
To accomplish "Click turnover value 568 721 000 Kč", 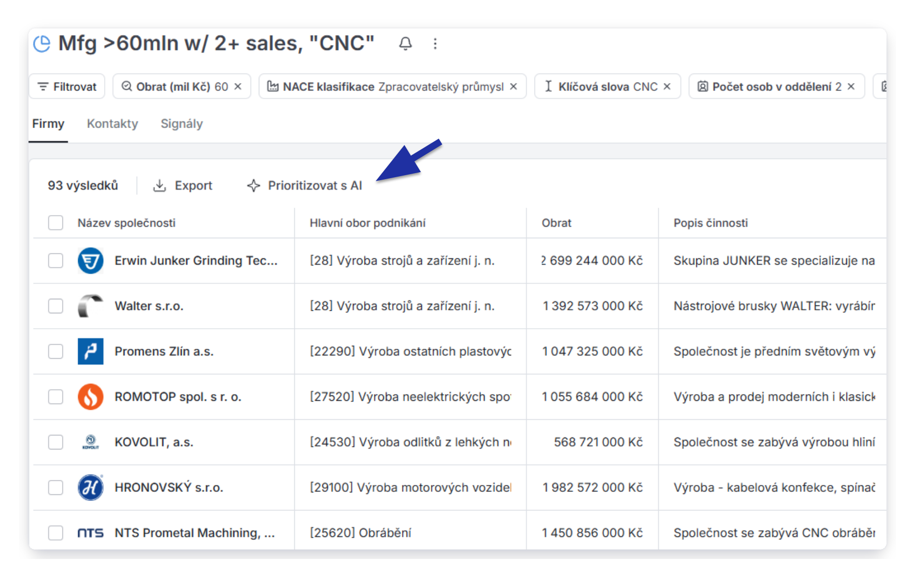I will click(x=598, y=442).
